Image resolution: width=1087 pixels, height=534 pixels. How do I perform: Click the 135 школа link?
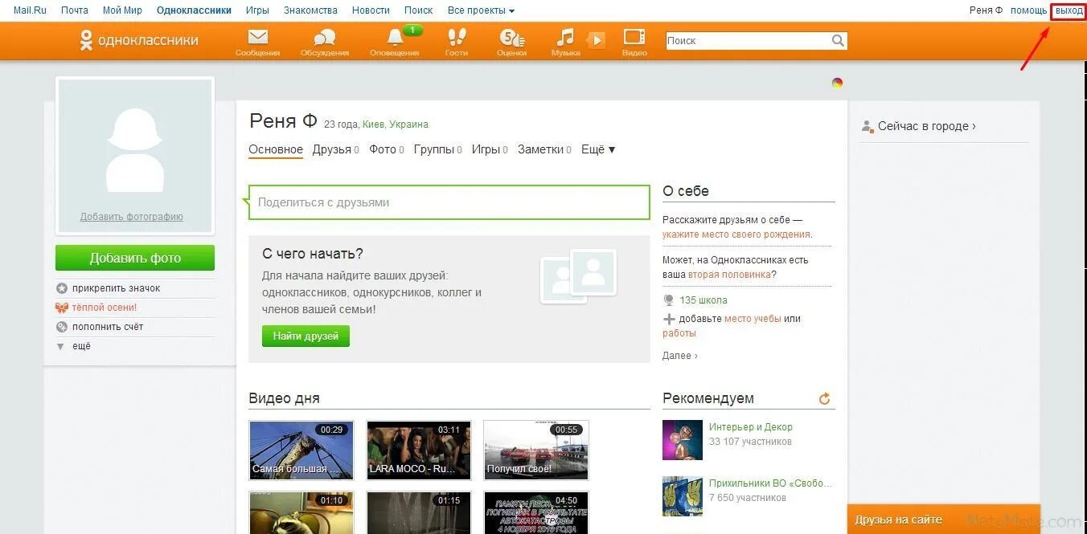[x=703, y=300]
